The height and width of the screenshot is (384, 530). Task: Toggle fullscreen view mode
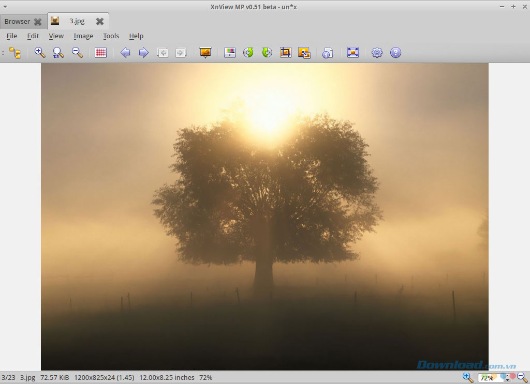click(x=353, y=52)
